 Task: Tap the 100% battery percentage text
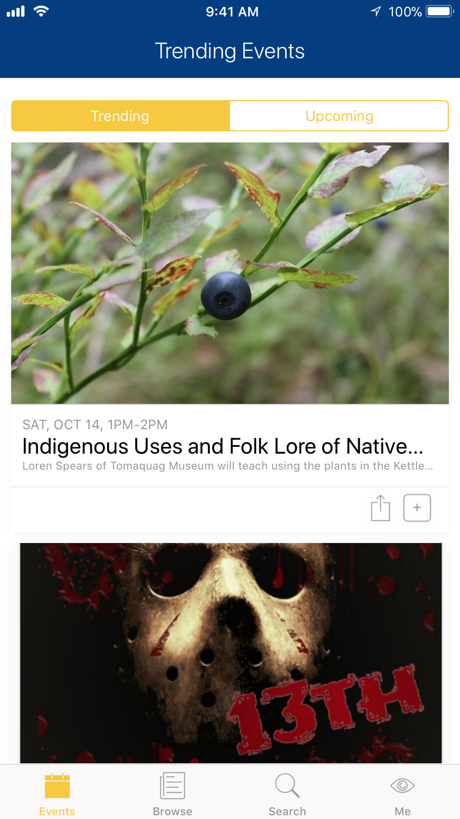[x=405, y=12]
